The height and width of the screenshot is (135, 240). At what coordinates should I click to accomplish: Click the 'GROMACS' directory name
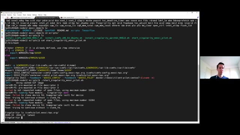27,30
